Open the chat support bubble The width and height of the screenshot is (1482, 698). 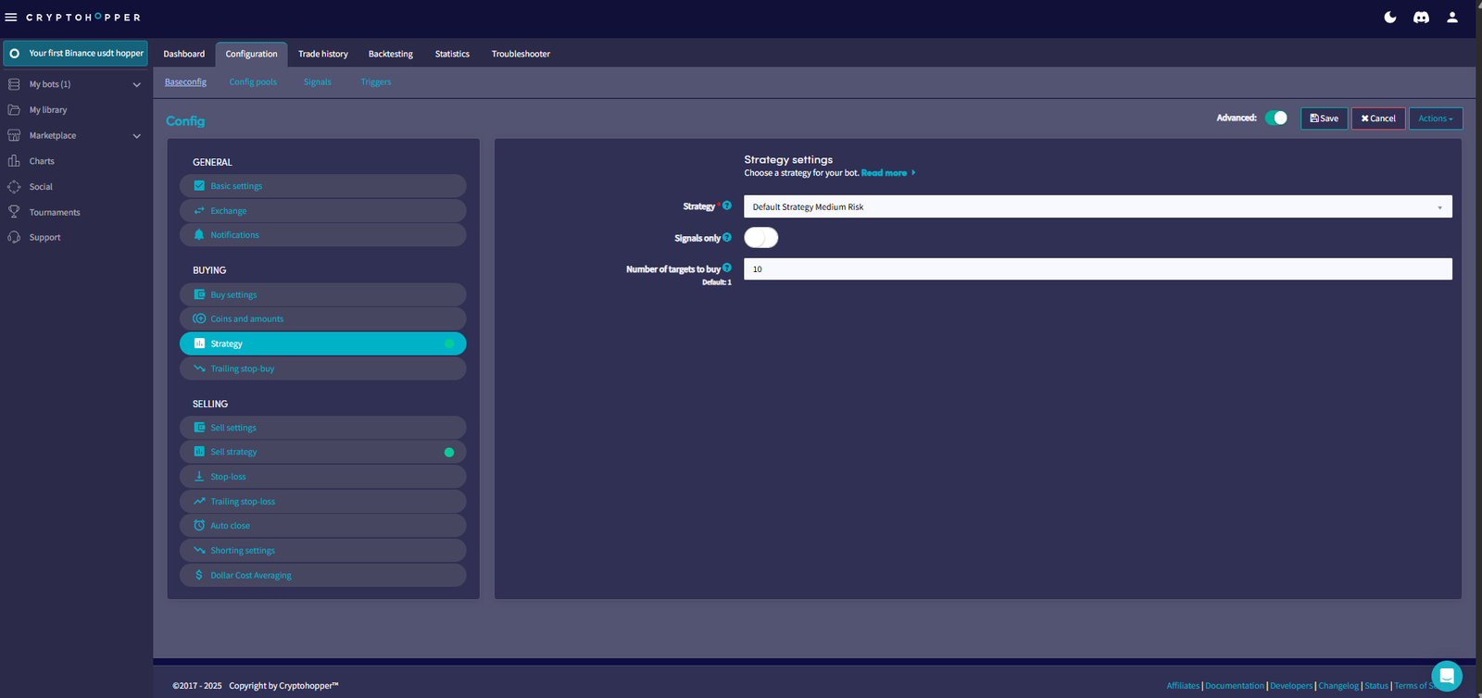[1447, 676]
